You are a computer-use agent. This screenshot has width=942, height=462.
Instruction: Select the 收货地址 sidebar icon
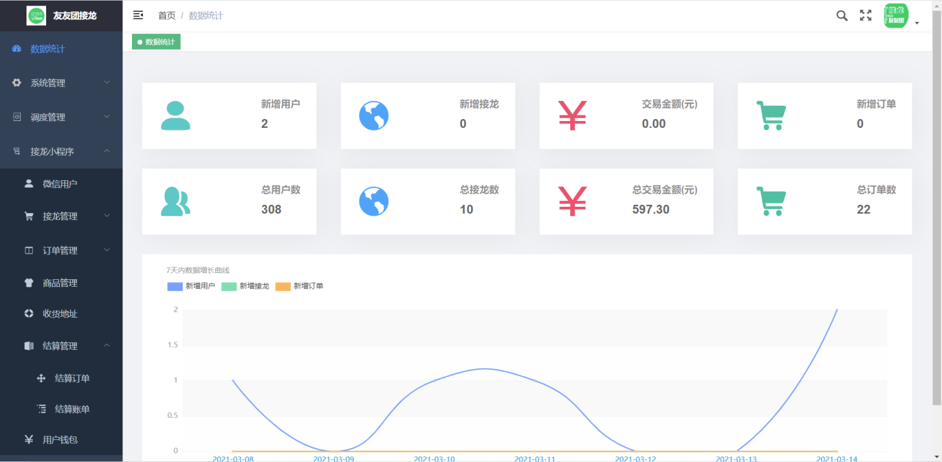[x=28, y=314]
